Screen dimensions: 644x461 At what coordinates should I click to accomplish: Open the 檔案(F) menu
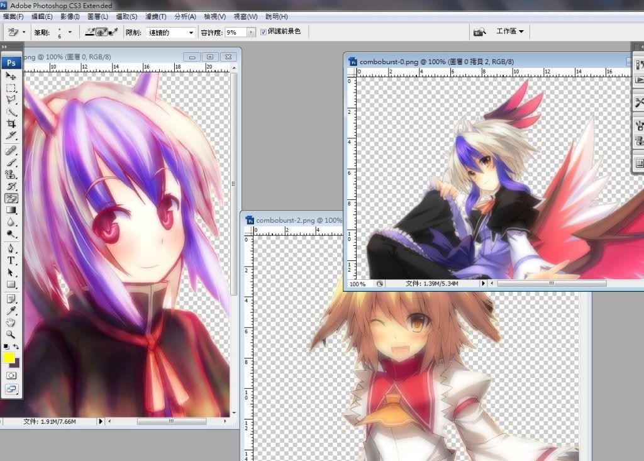point(13,16)
